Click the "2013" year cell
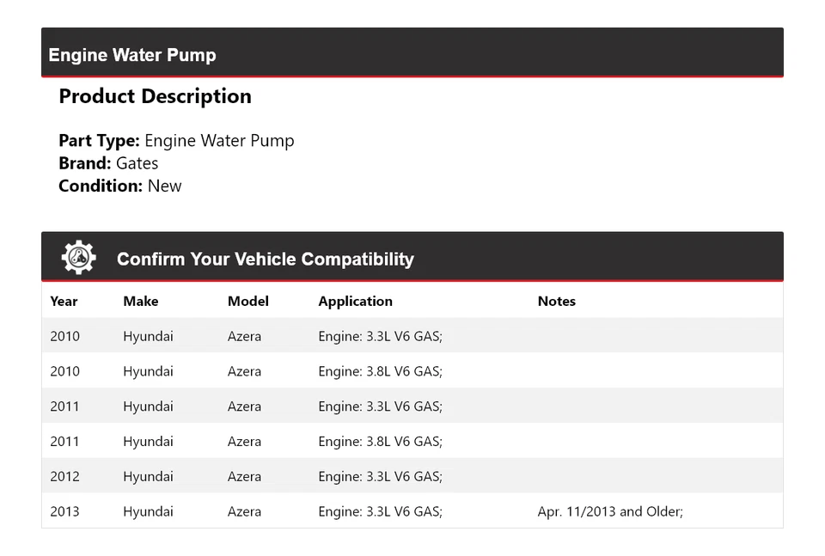 point(64,511)
